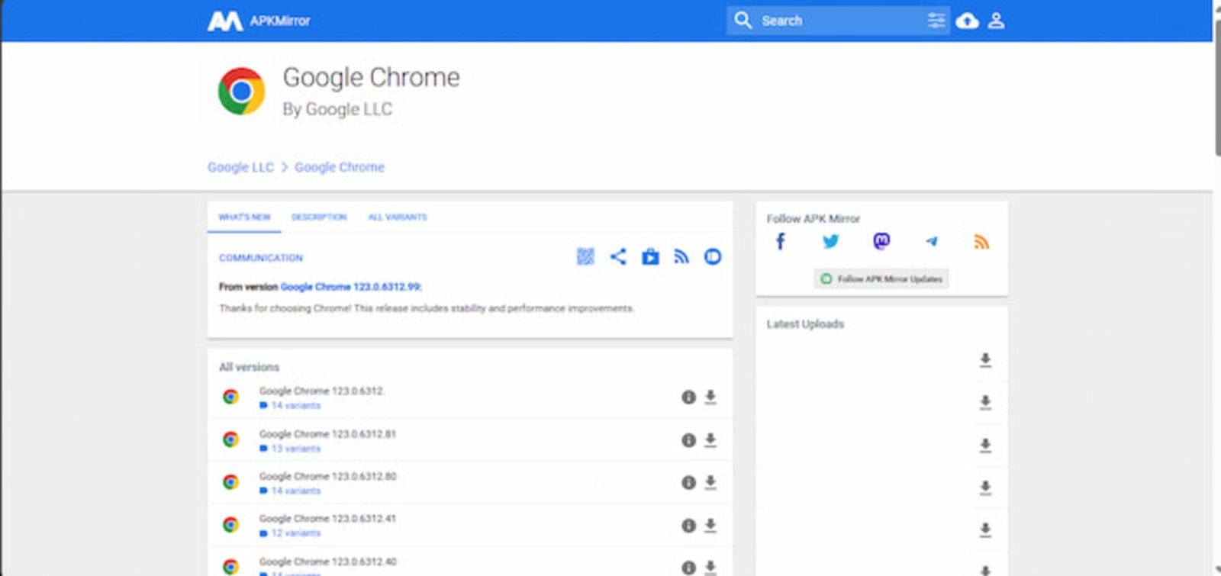Download first Chrome 123.0.6312 row

pyautogui.click(x=710, y=397)
